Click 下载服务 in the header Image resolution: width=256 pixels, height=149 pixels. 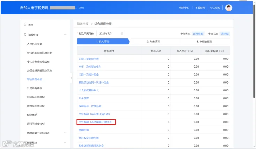pyautogui.click(x=200, y=8)
